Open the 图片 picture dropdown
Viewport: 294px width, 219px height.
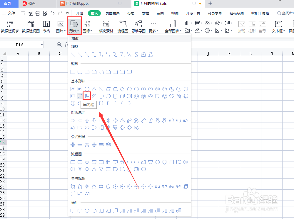point(61,26)
